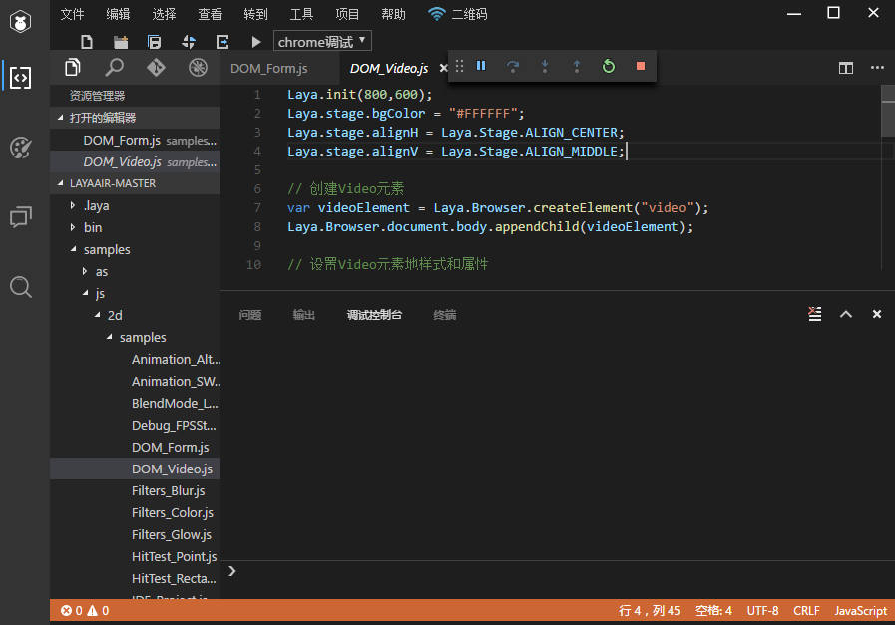This screenshot has width=895, height=625.
Task: Expand the .laya folder
Action: coord(96,205)
